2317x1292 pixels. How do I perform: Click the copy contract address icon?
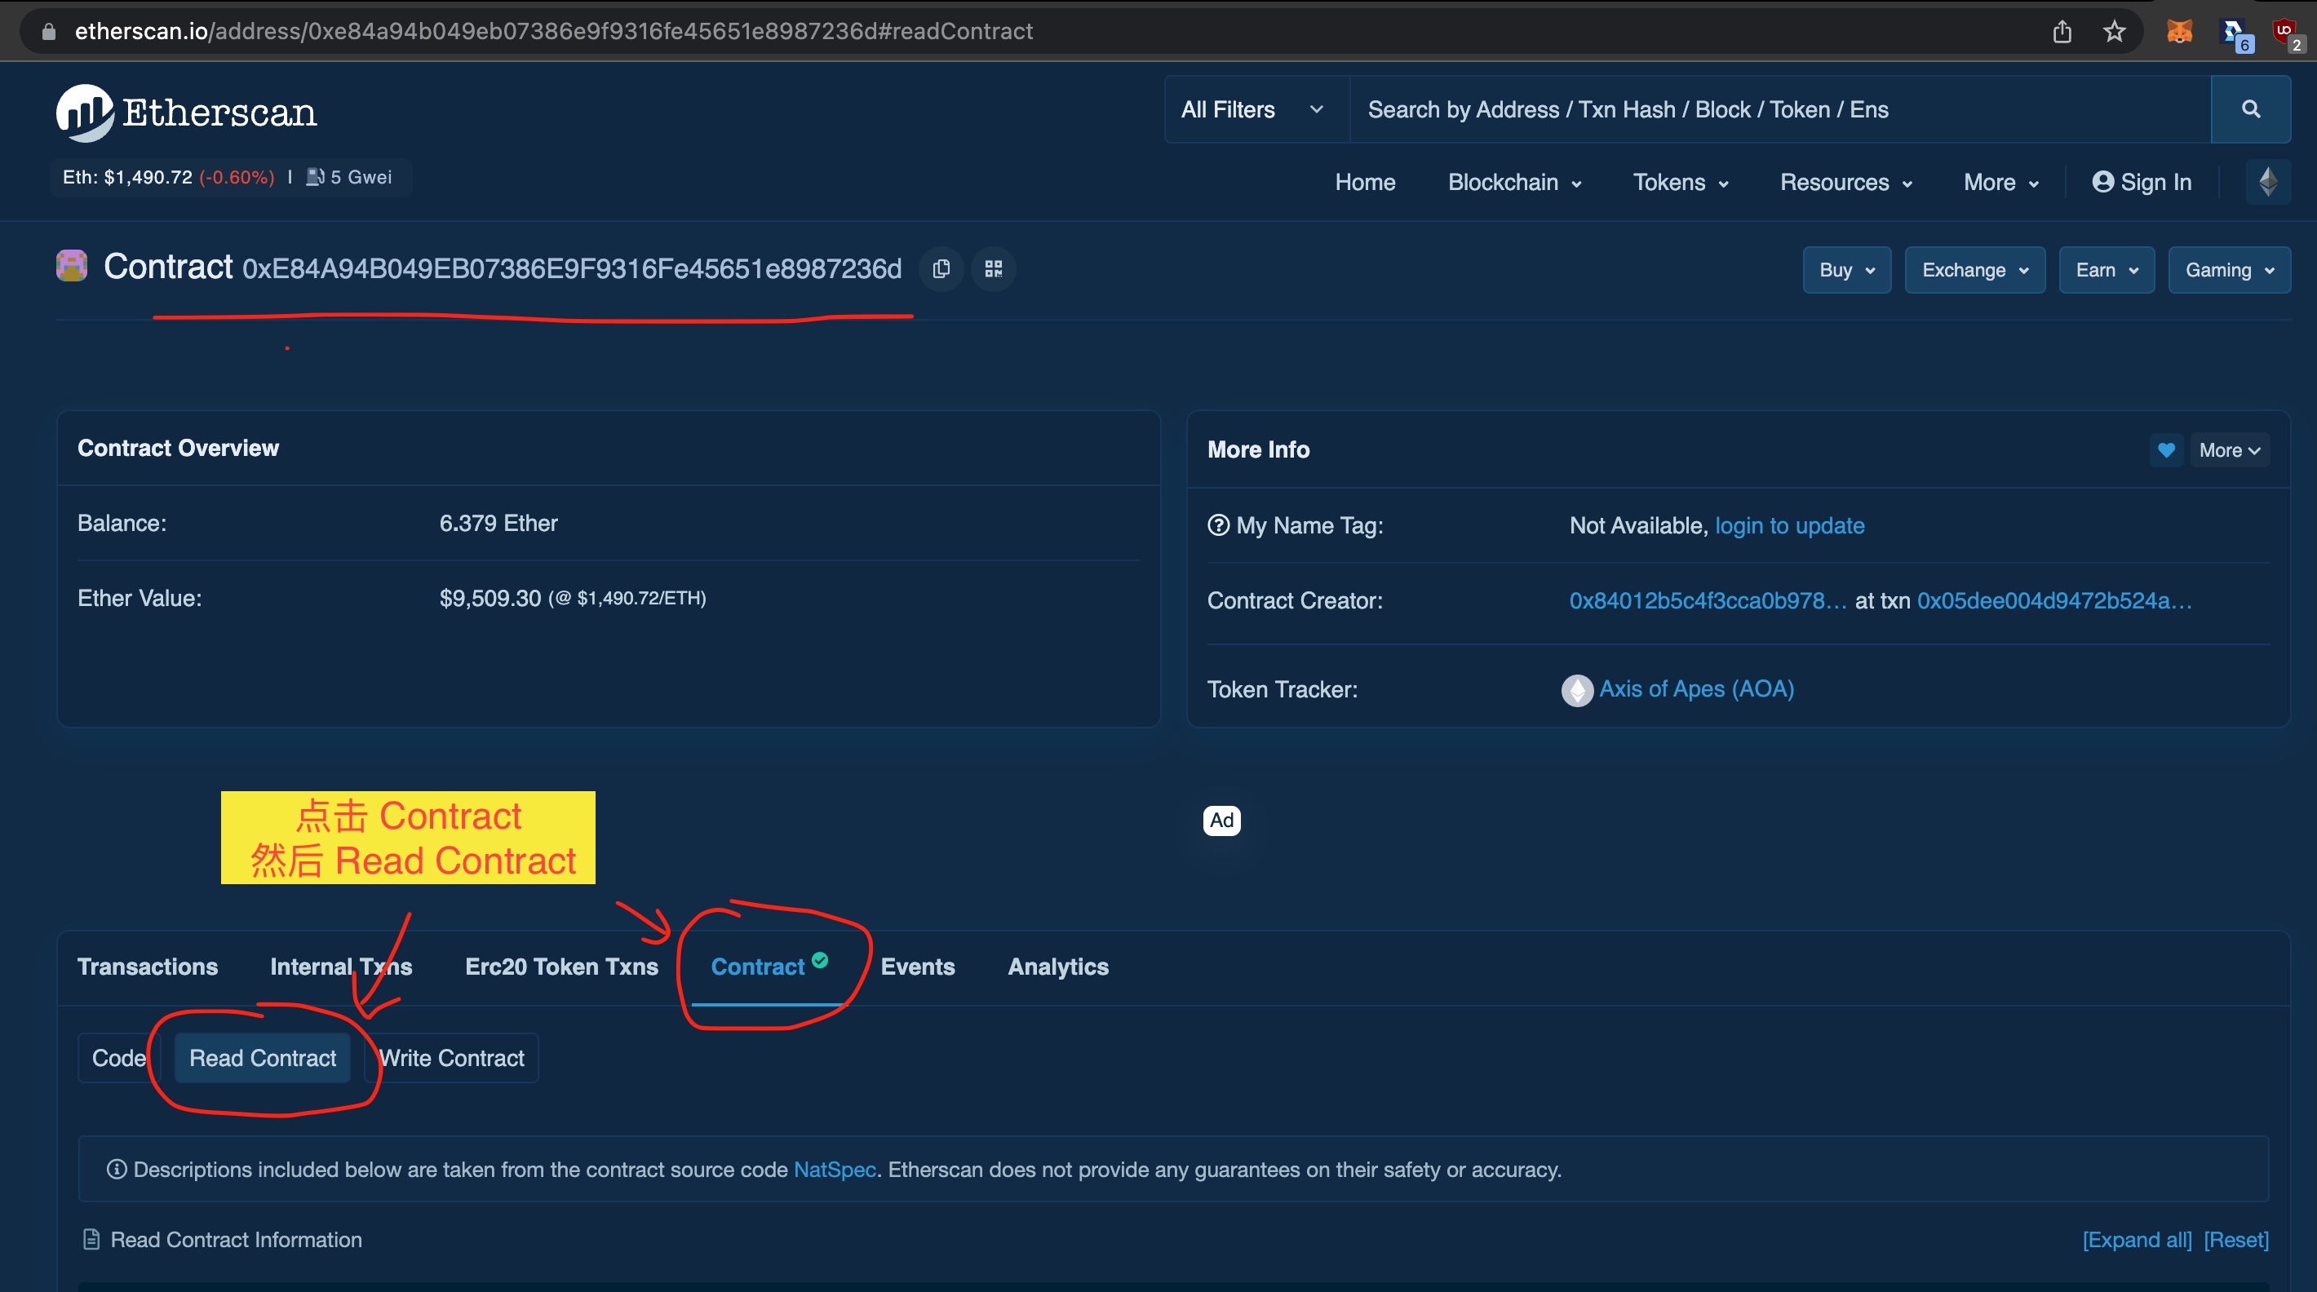pyautogui.click(x=941, y=268)
